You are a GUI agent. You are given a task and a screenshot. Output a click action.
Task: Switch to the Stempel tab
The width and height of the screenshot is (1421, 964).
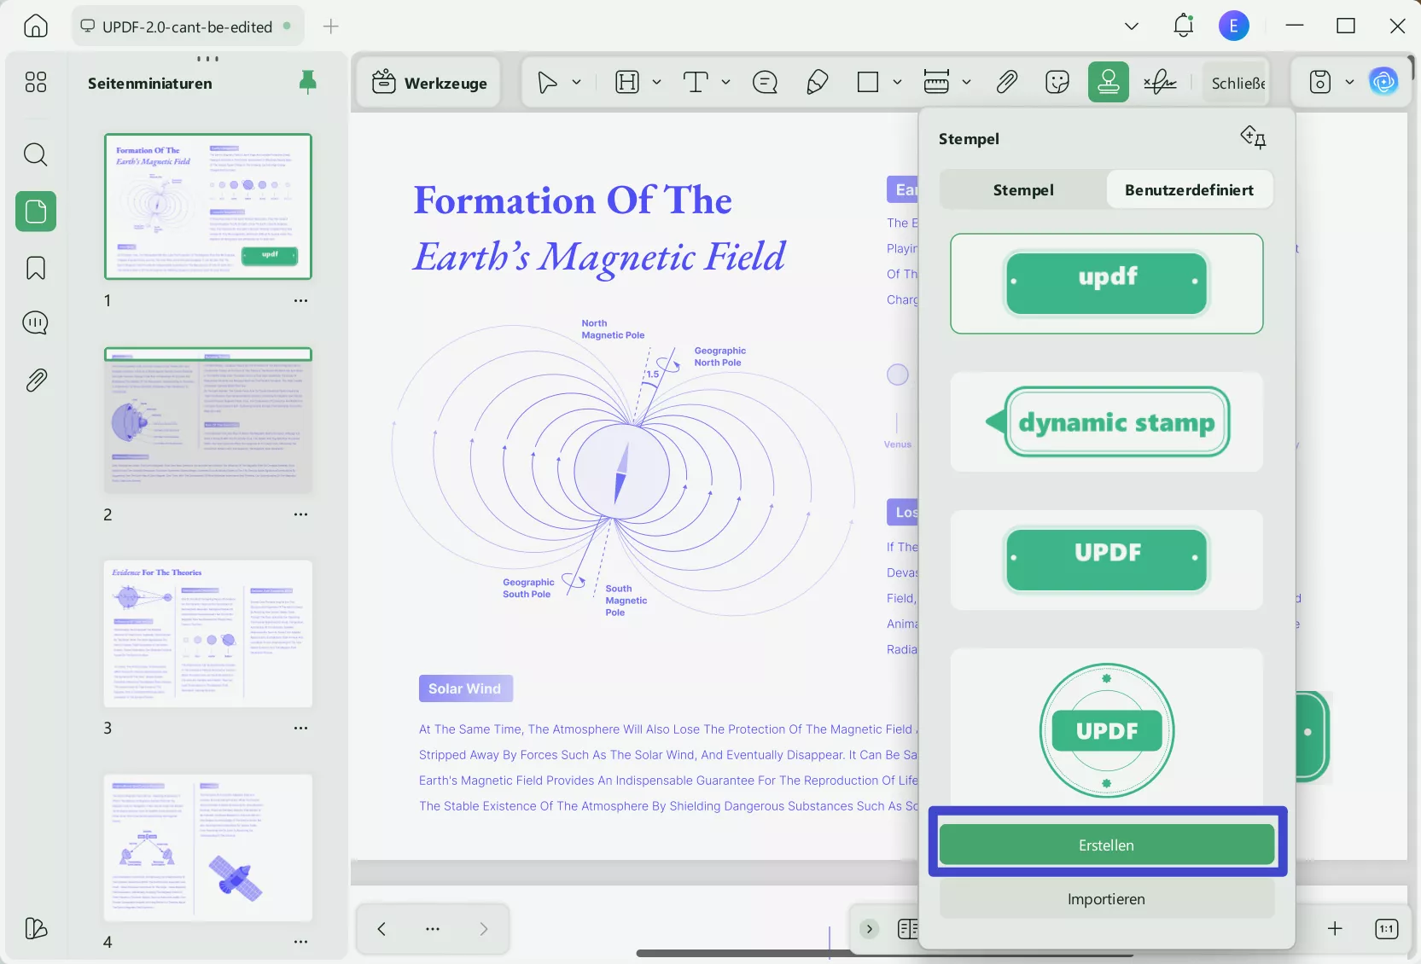(1023, 189)
